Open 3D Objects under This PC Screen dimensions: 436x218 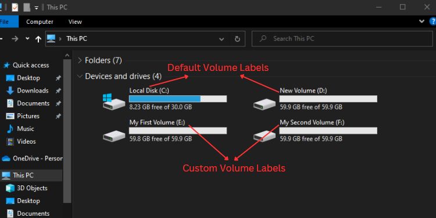32,188
